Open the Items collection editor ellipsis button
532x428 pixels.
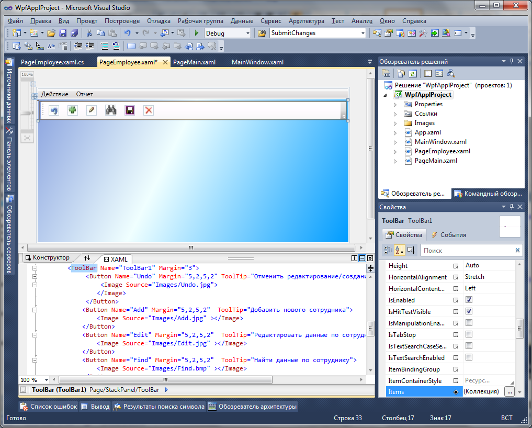510,392
